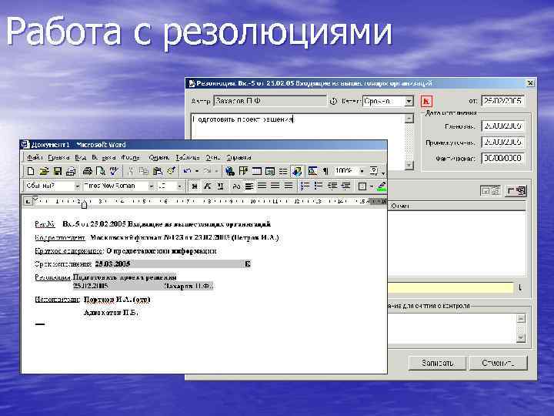554x416 pixels.
Task: Open the Вид menu
Action: [80, 157]
